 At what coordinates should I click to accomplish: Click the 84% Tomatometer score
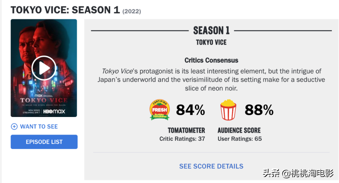(190, 110)
